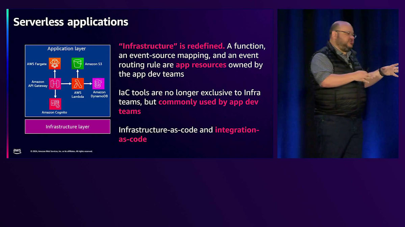Click the copyright notice at slide bottom

point(61,151)
